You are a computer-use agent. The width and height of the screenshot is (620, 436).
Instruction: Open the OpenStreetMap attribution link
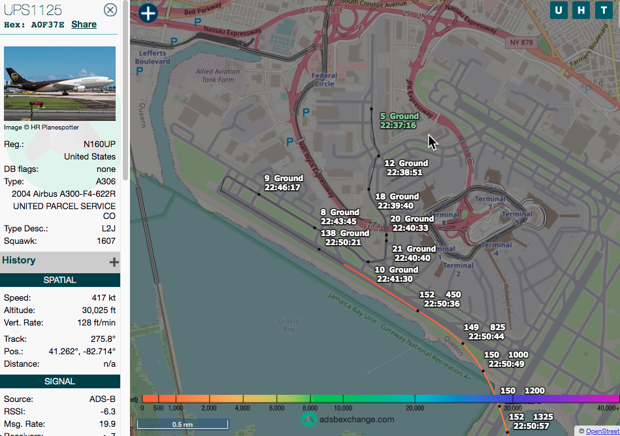(x=602, y=431)
